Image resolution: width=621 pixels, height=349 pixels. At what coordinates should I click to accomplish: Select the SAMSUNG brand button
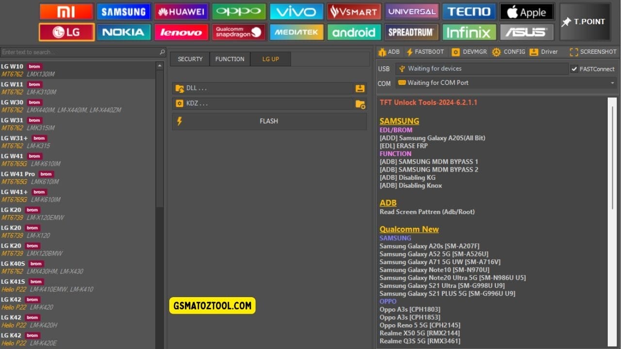pos(124,12)
